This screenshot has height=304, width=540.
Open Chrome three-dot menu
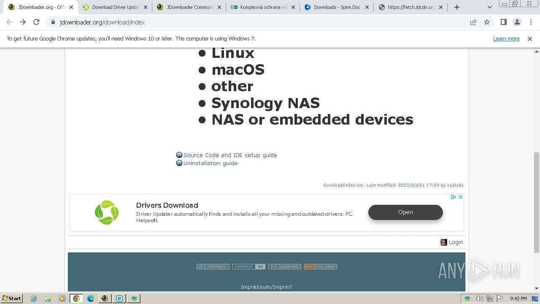531,22
